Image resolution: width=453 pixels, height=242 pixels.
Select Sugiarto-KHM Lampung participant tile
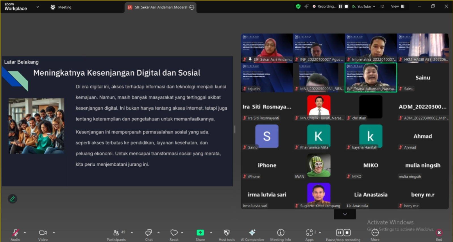[x=319, y=195]
